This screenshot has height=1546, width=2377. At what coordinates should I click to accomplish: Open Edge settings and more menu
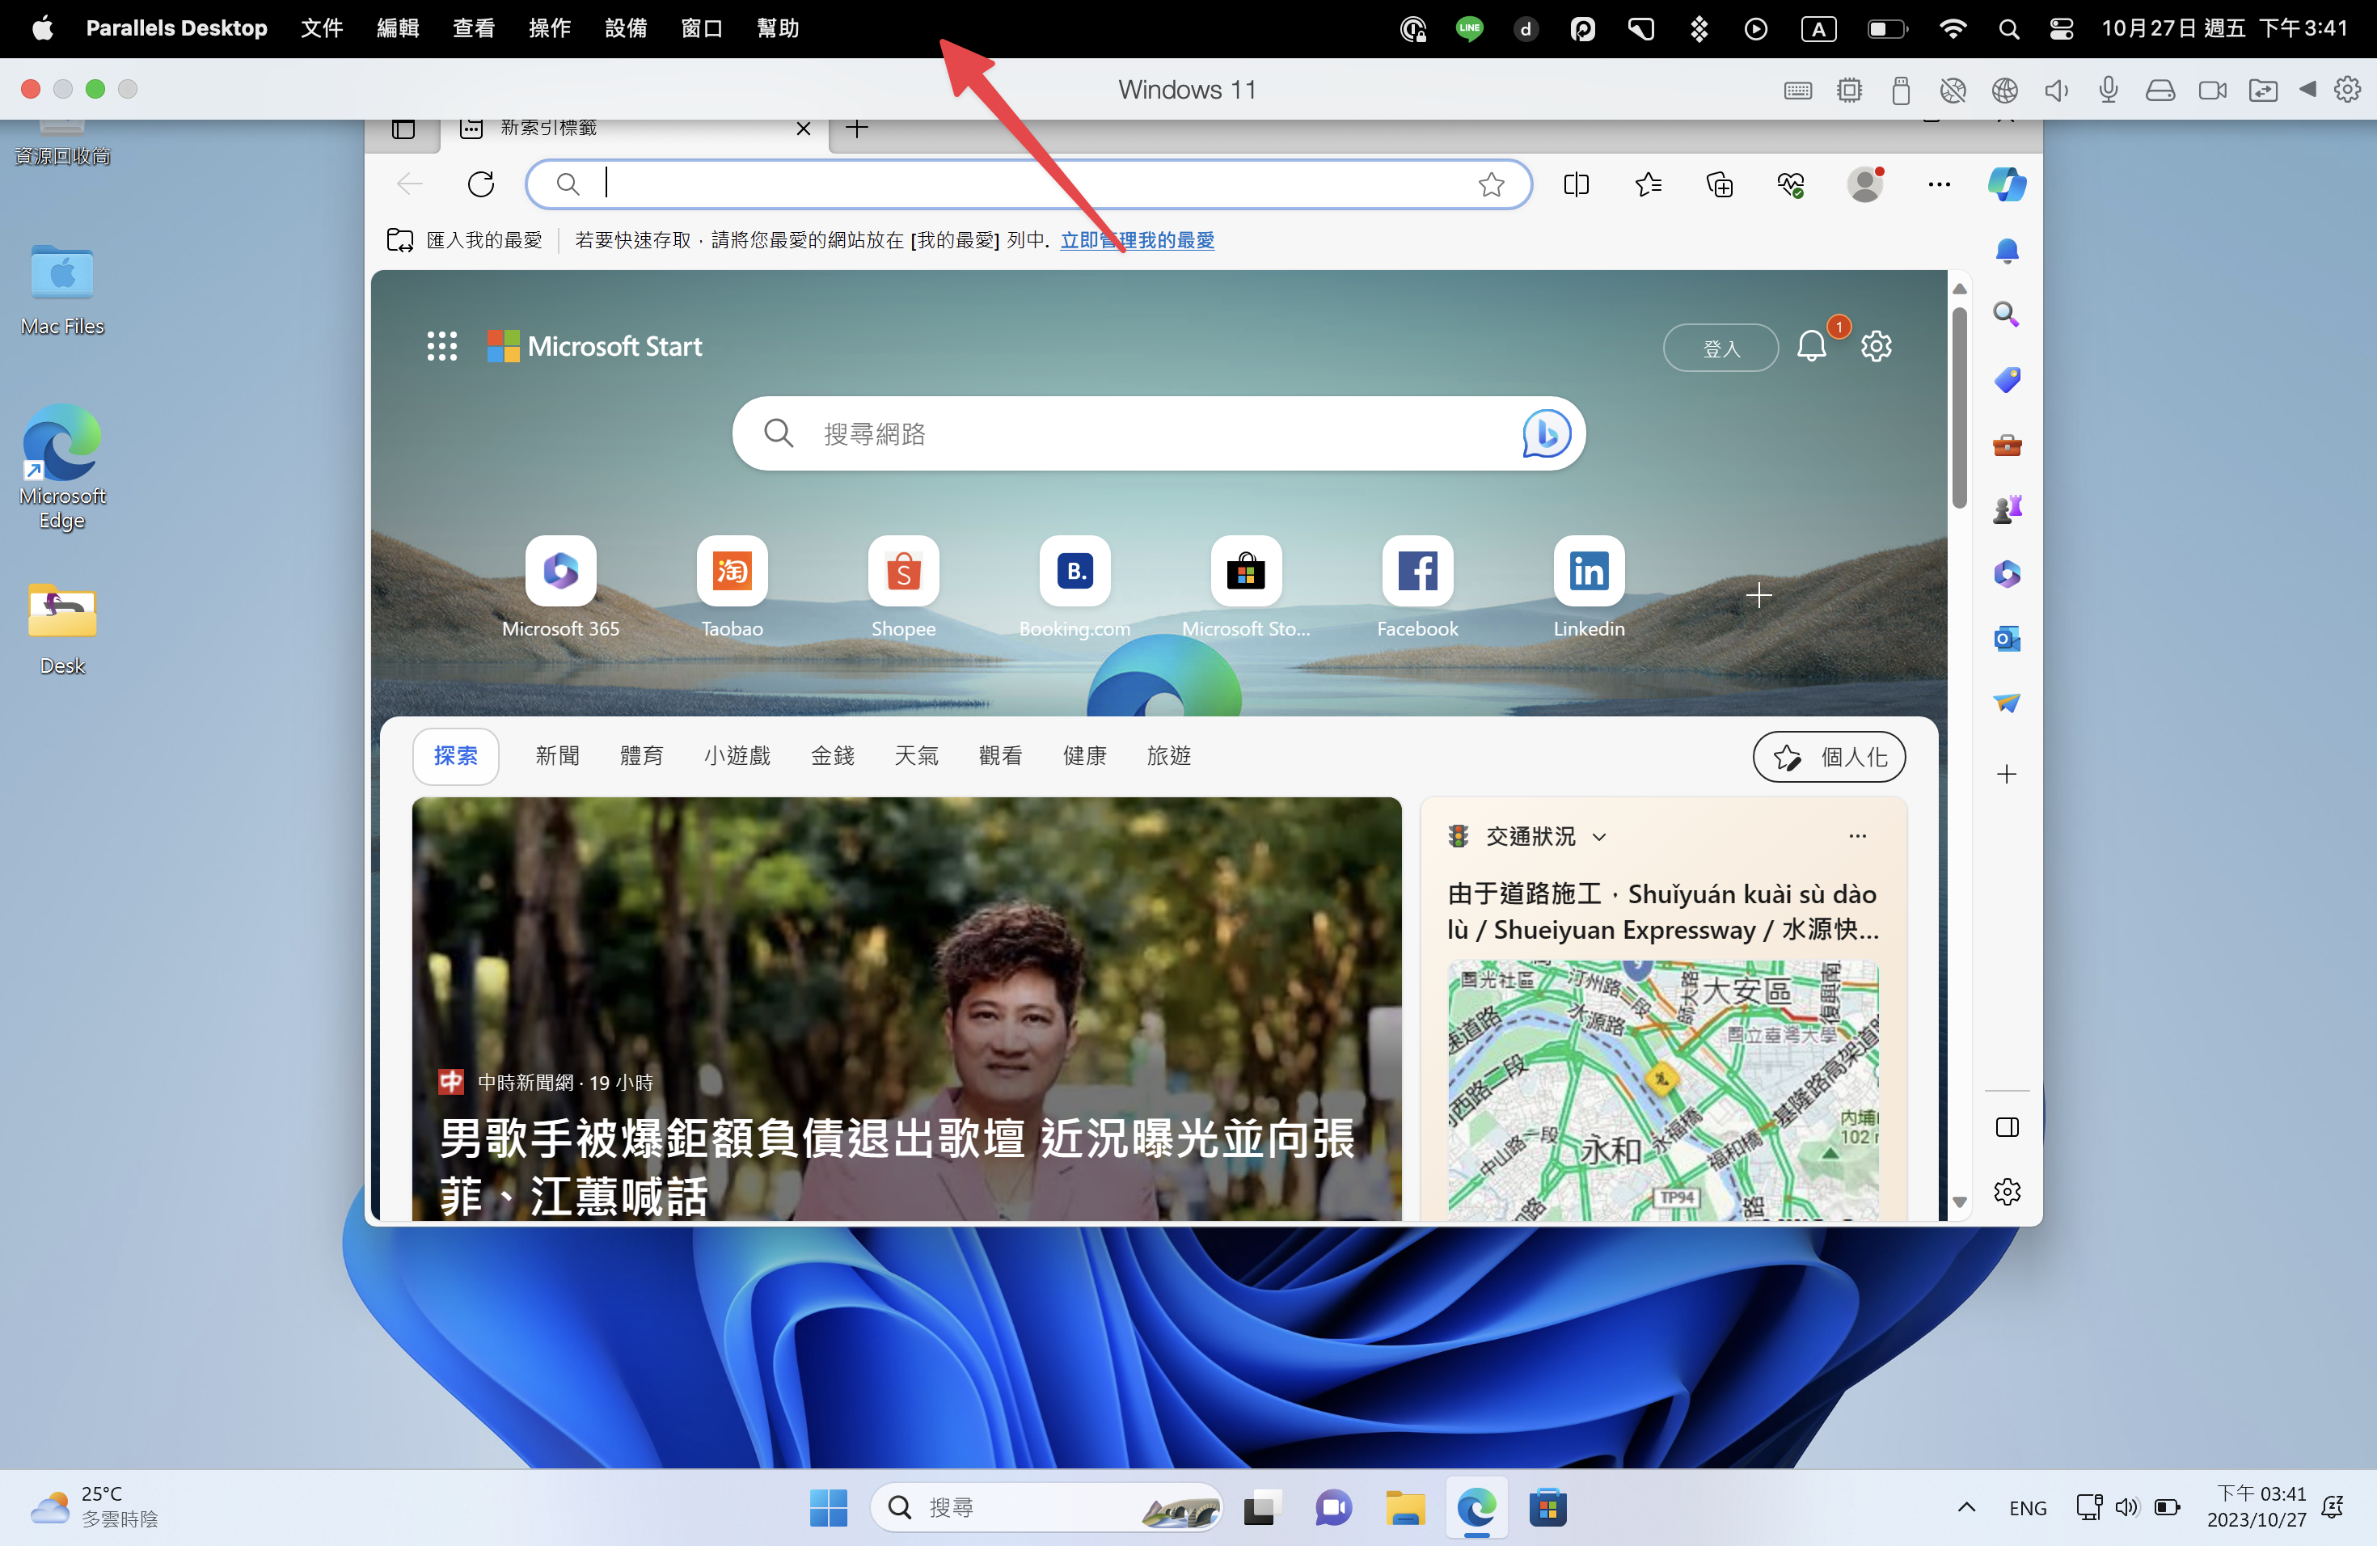(1939, 184)
